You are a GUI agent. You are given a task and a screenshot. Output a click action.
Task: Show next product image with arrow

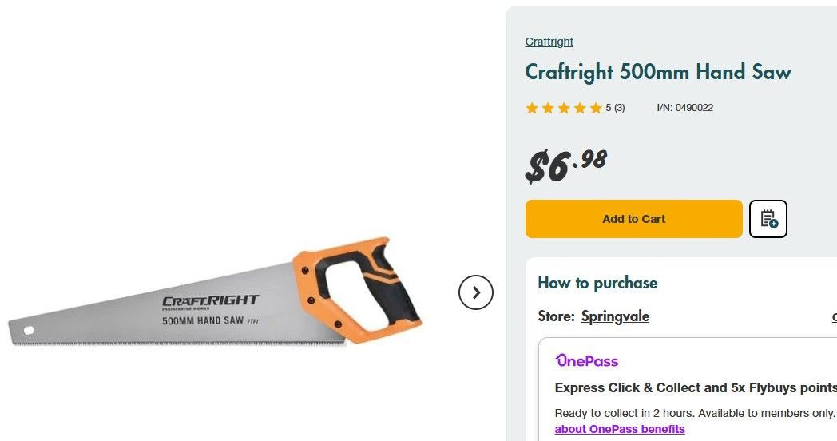click(x=476, y=292)
